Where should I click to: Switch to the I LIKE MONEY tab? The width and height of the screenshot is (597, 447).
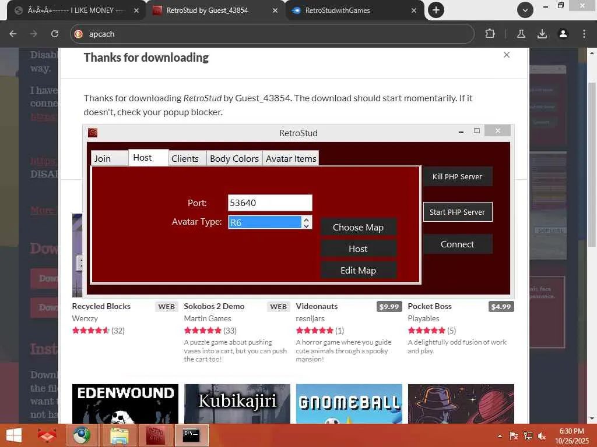[76, 10]
